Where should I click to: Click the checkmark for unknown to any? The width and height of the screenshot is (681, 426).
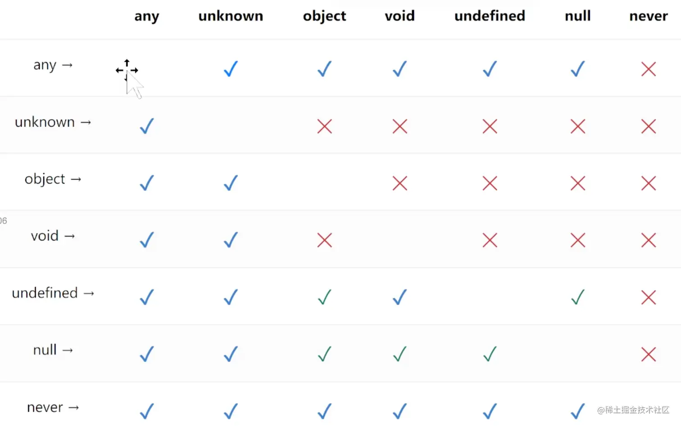pos(147,126)
